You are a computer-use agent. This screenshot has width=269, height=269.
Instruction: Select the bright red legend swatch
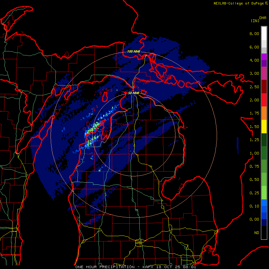click(264, 100)
